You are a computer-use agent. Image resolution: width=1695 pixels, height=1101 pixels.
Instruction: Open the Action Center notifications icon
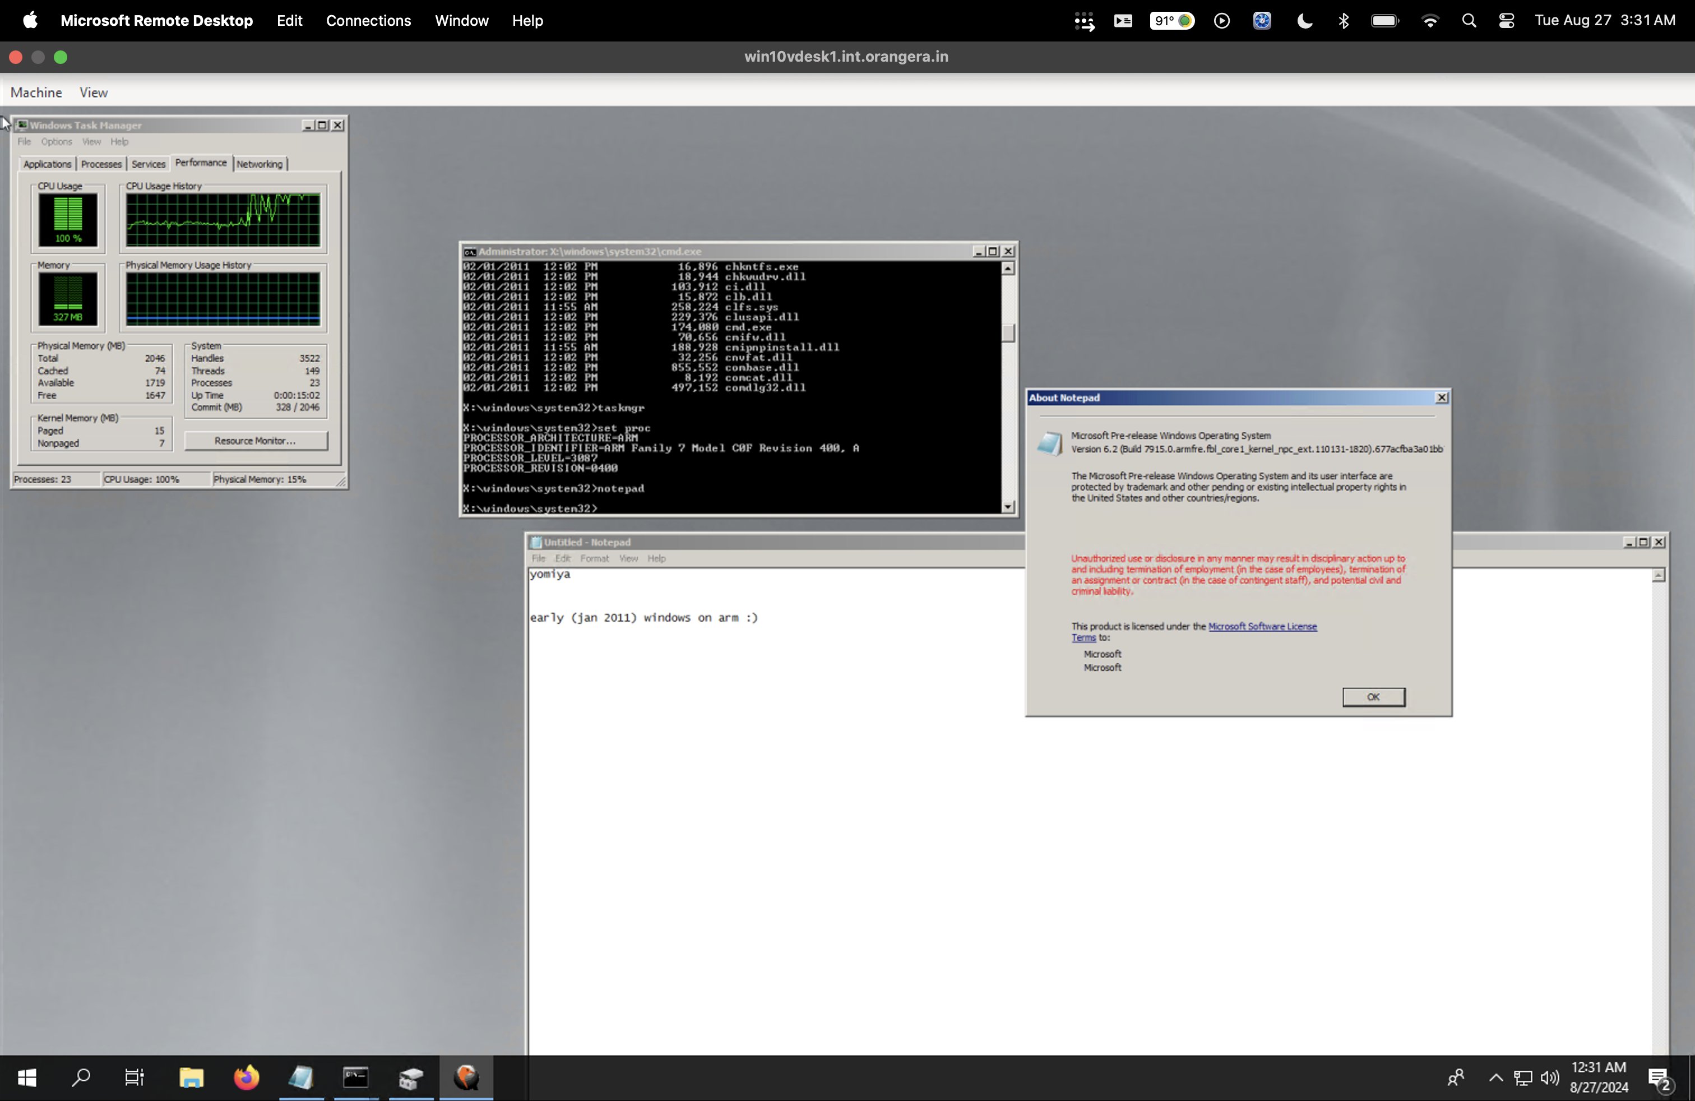1660,1080
